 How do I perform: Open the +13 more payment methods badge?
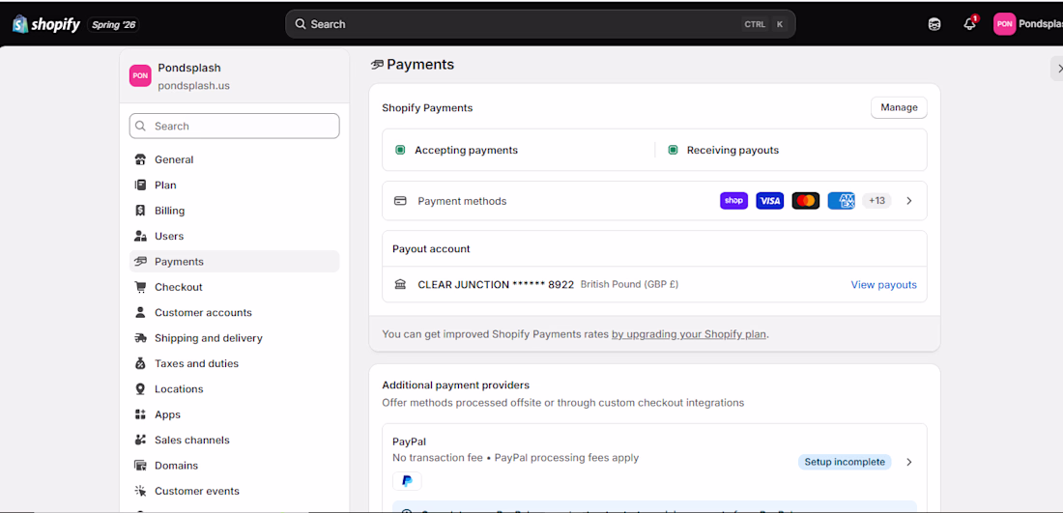tap(876, 201)
